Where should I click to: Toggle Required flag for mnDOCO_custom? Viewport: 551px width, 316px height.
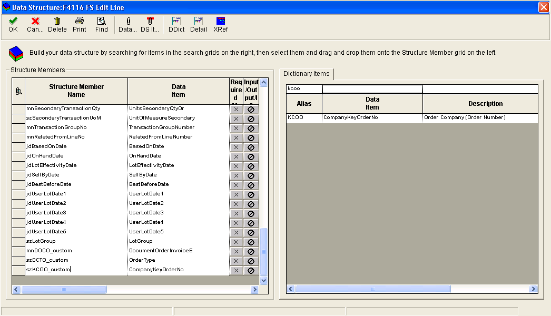point(236,252)
